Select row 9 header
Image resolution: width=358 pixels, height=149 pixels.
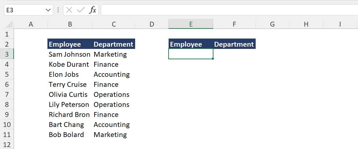pyautogui.click(x=7, y=114)
